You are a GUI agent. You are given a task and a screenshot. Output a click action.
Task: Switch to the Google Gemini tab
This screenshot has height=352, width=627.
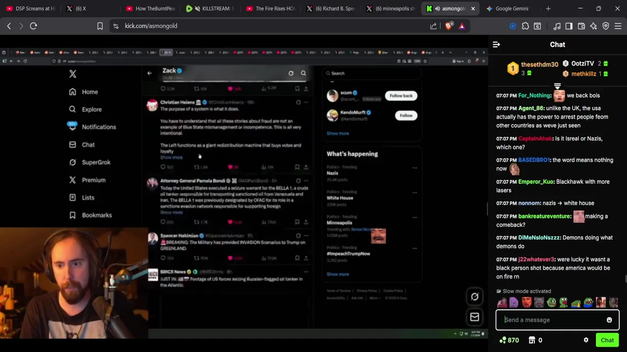(511, 8)
